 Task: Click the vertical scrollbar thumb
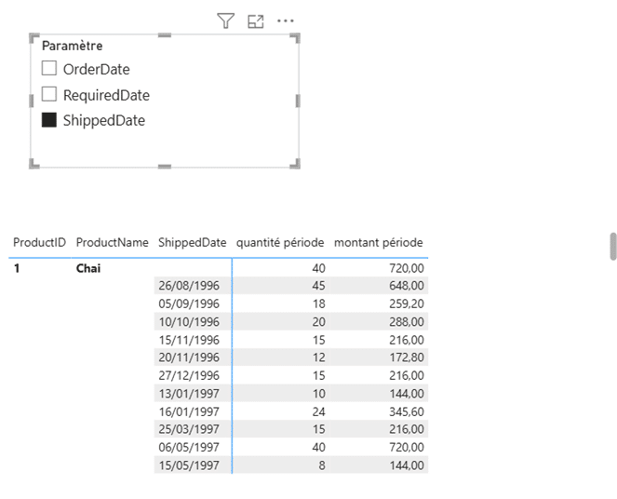pos(613,247)
